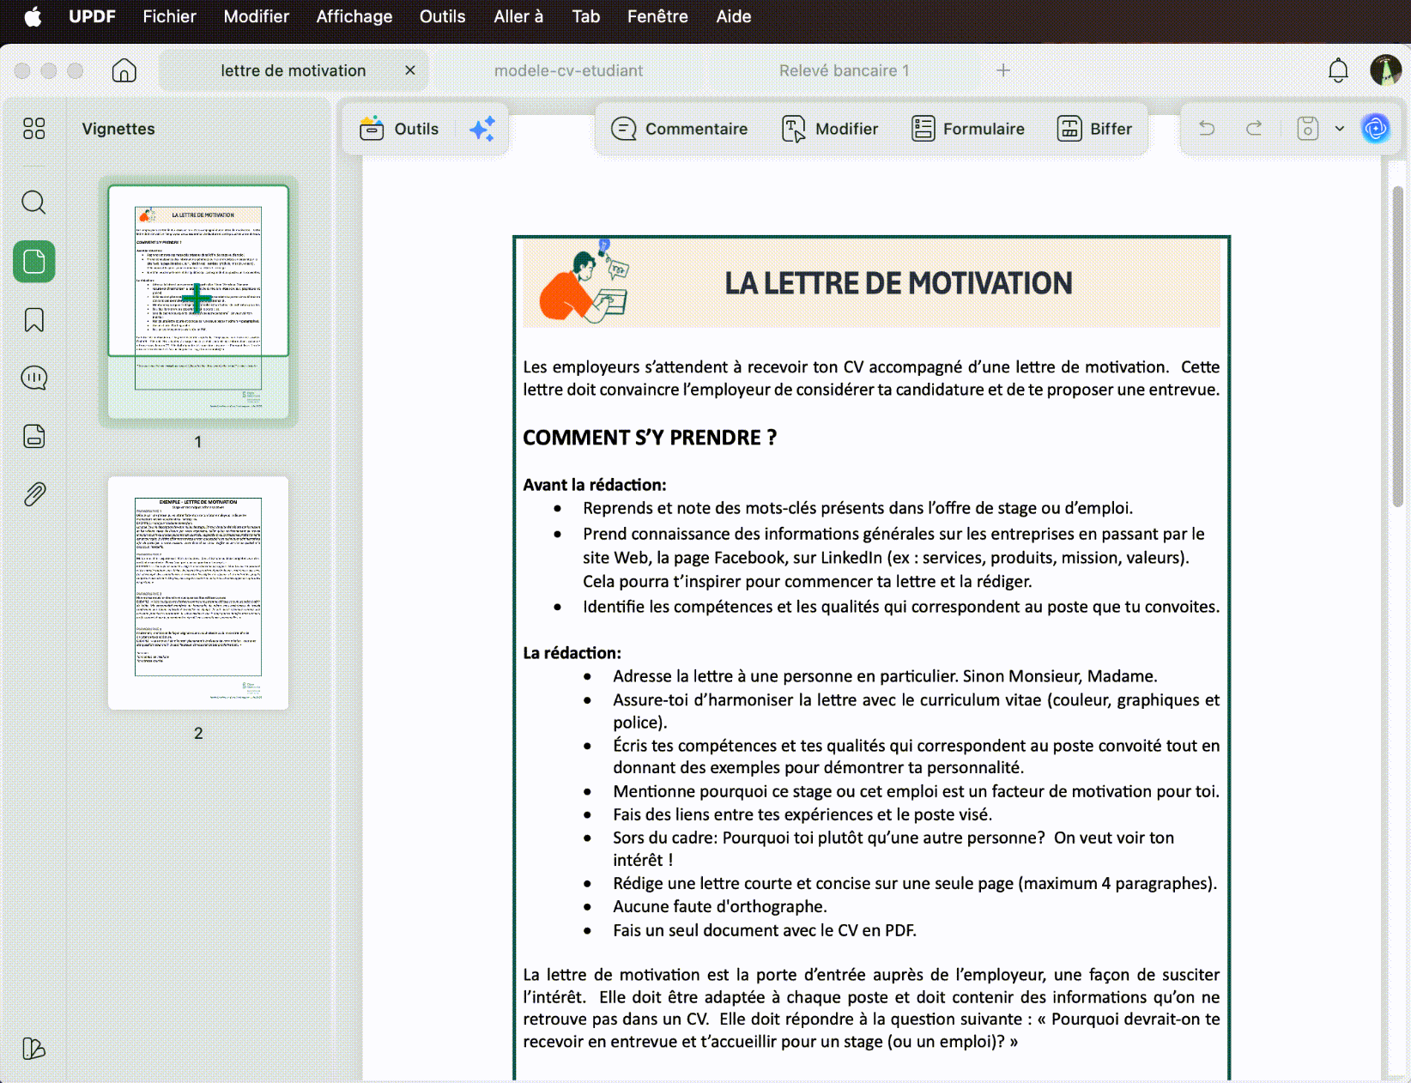This screenshot has width=1411, height=1083.
Task: Open the Aller à menu
Action: click(x=518, y=16)
